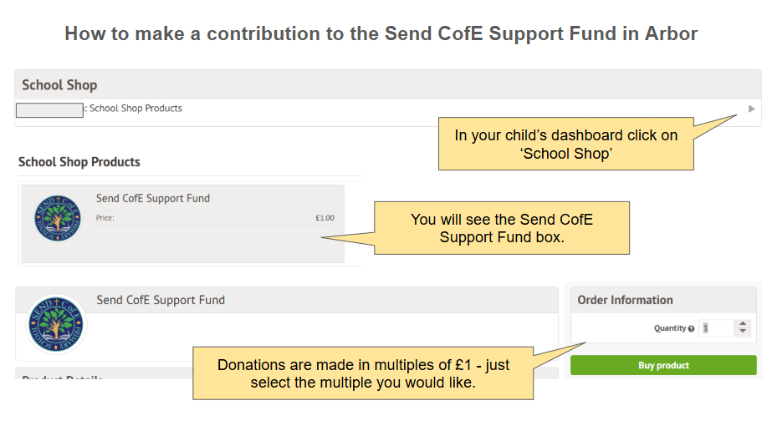Click the 'School Shop' callout note
Screen dimensions: 767x426
click(x=566, y=144)
